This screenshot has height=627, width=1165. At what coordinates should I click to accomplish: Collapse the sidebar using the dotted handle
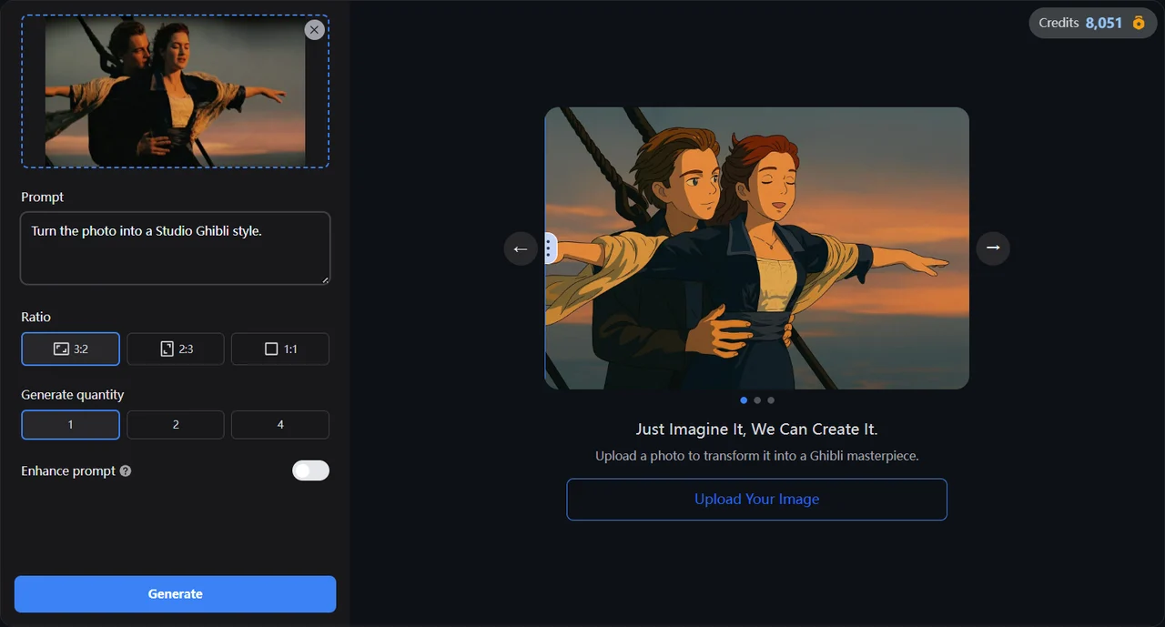click(548, 248)
